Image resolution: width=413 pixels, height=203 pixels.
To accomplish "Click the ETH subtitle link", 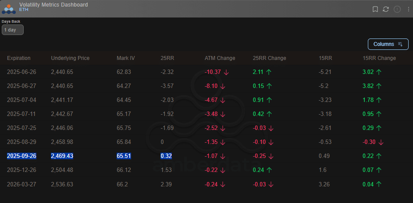I will pyautogui.click(x=24, y=10).
